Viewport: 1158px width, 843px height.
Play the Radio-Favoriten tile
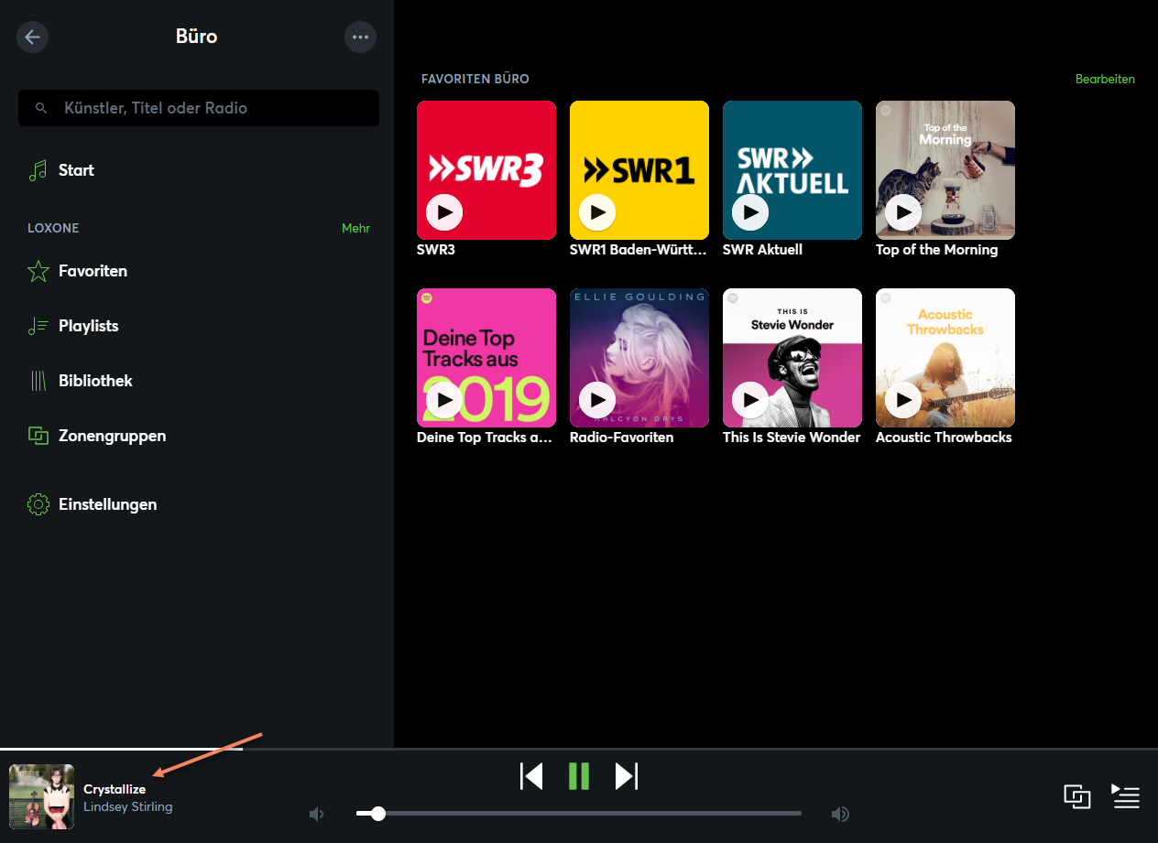point(597,400)
